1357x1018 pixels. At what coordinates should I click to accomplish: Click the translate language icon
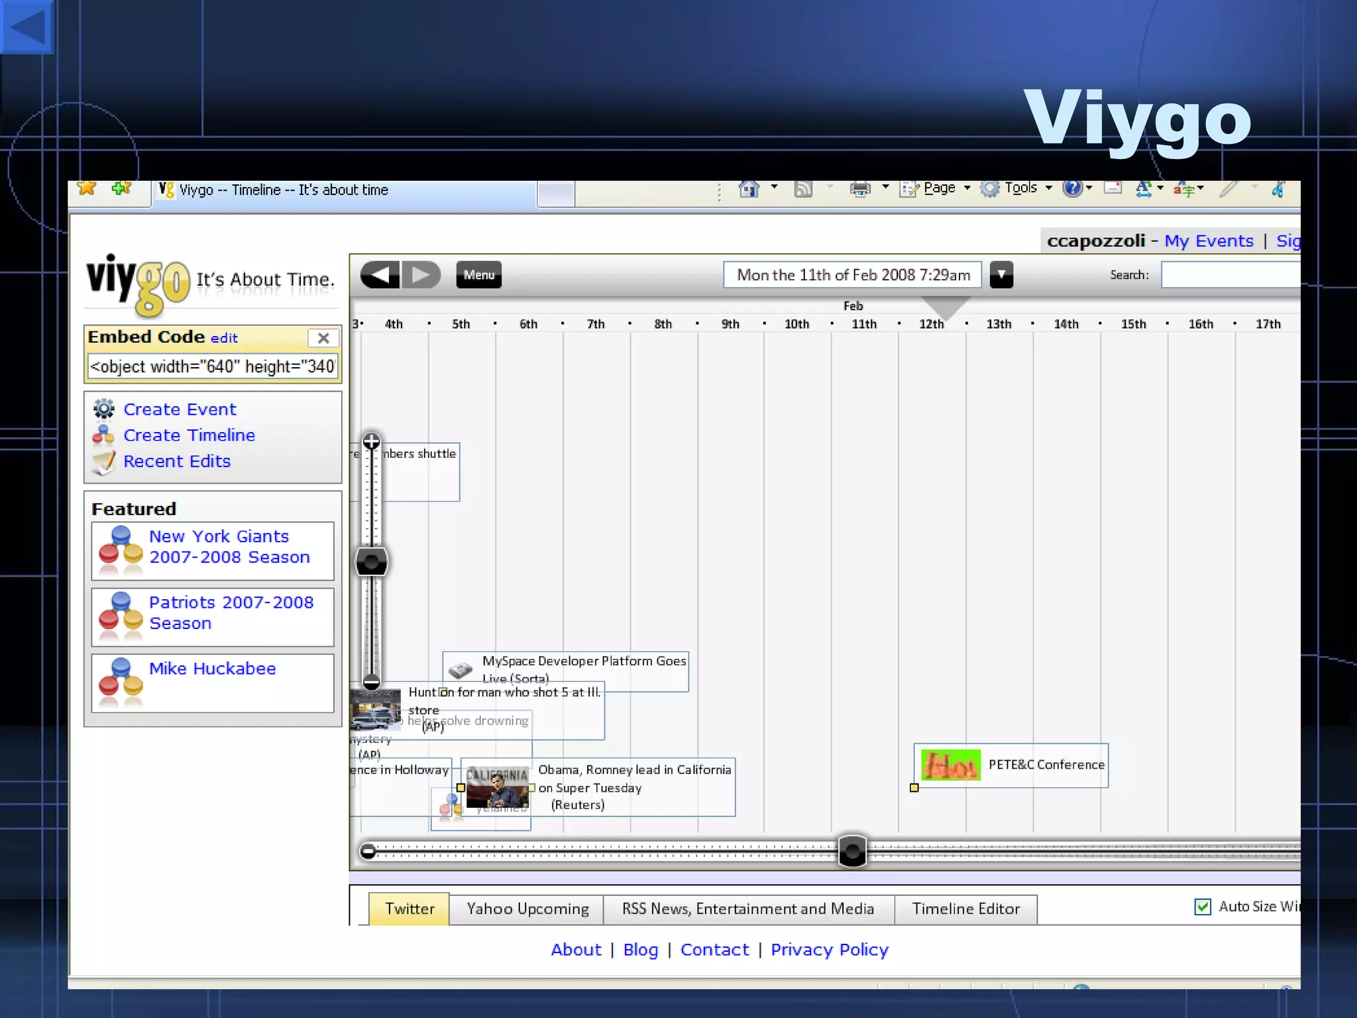pyautogui.click(x=1183, y=190)
